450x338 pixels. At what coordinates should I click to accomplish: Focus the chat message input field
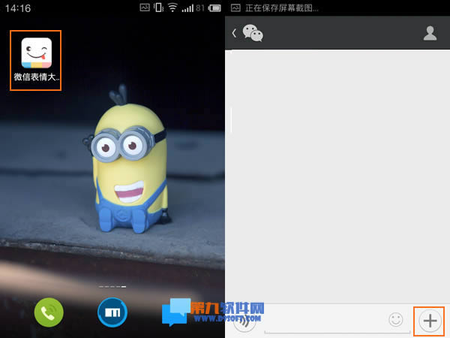coord(322,321)
